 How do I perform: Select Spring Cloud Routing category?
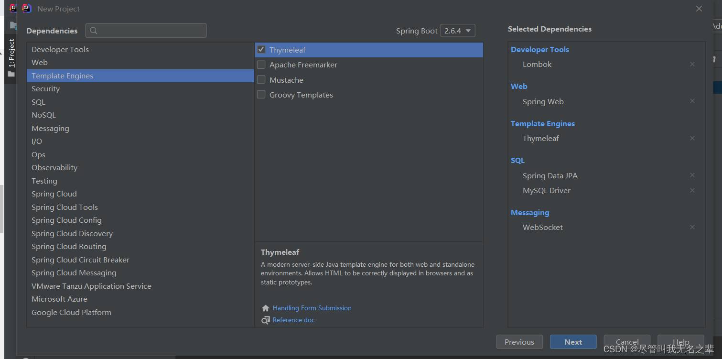(x=140, y=246)
